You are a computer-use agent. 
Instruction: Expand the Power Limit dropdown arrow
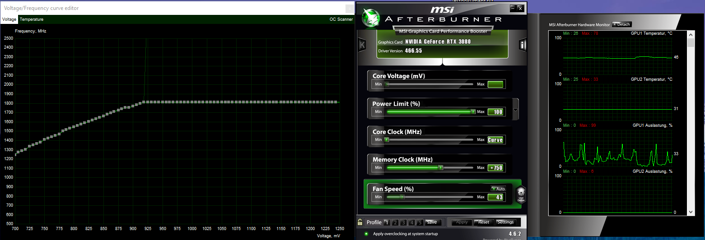click(516, 110)
